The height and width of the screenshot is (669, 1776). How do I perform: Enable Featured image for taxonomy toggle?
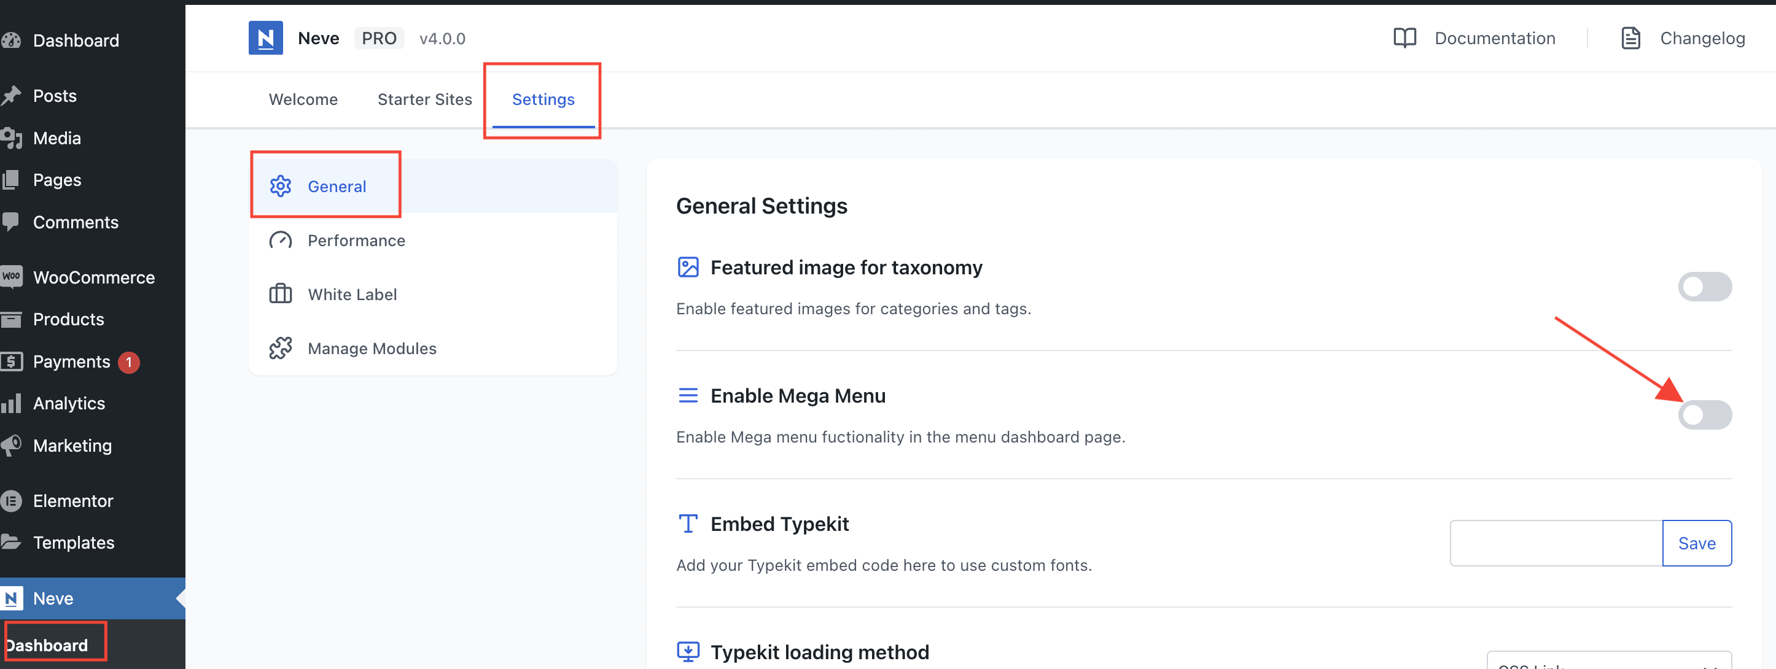tap(1704, 287)
